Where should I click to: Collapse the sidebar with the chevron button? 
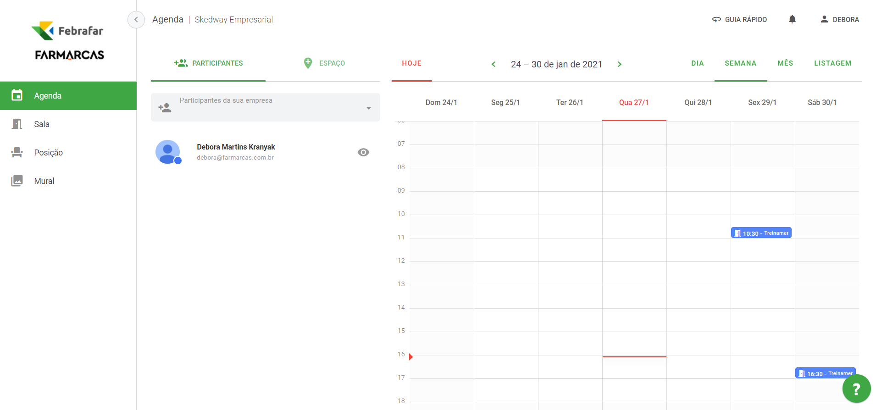(x=136, y=20)
